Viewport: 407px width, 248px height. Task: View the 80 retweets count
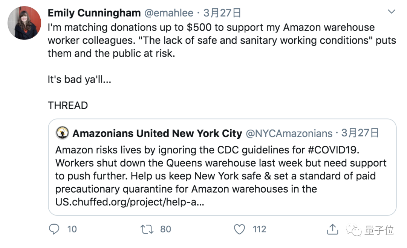tap(165, 229)
